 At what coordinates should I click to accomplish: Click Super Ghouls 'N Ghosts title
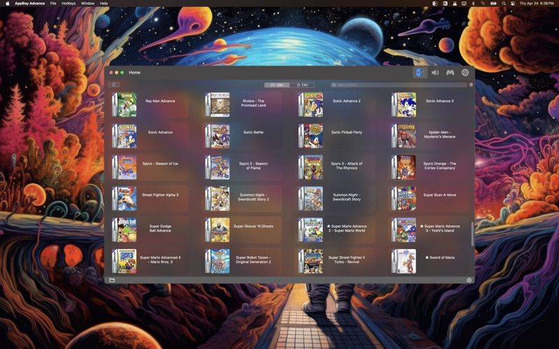click(254, 226)
